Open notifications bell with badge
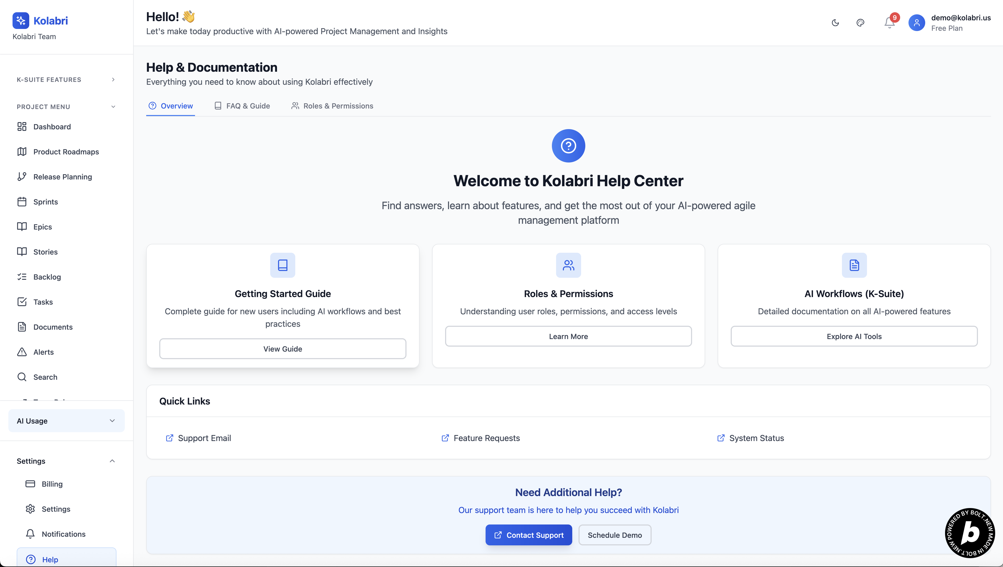This screenshot has height=567, width=1003. [889, 23]
